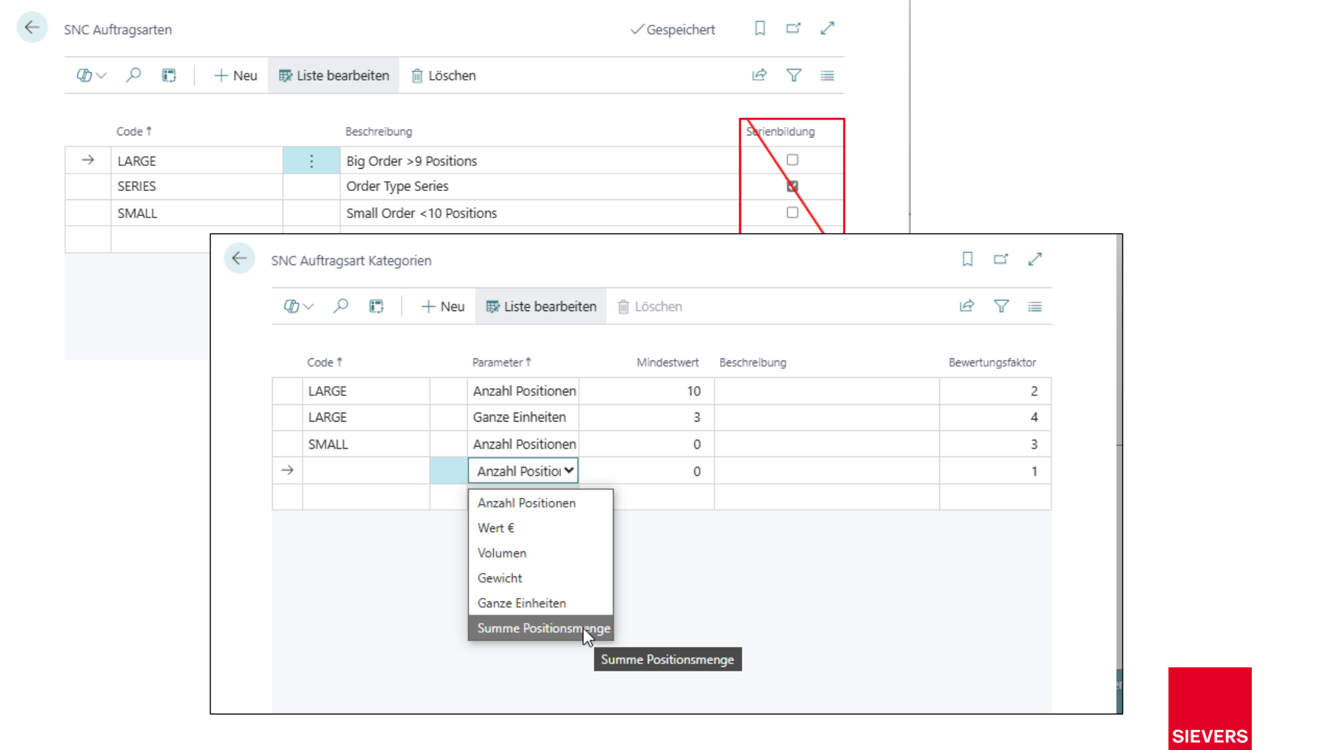The height and width of the screenshot is (750, 1333).
Task: Sort Kategorien by Parameter column
Action: (x=501, y=362)
